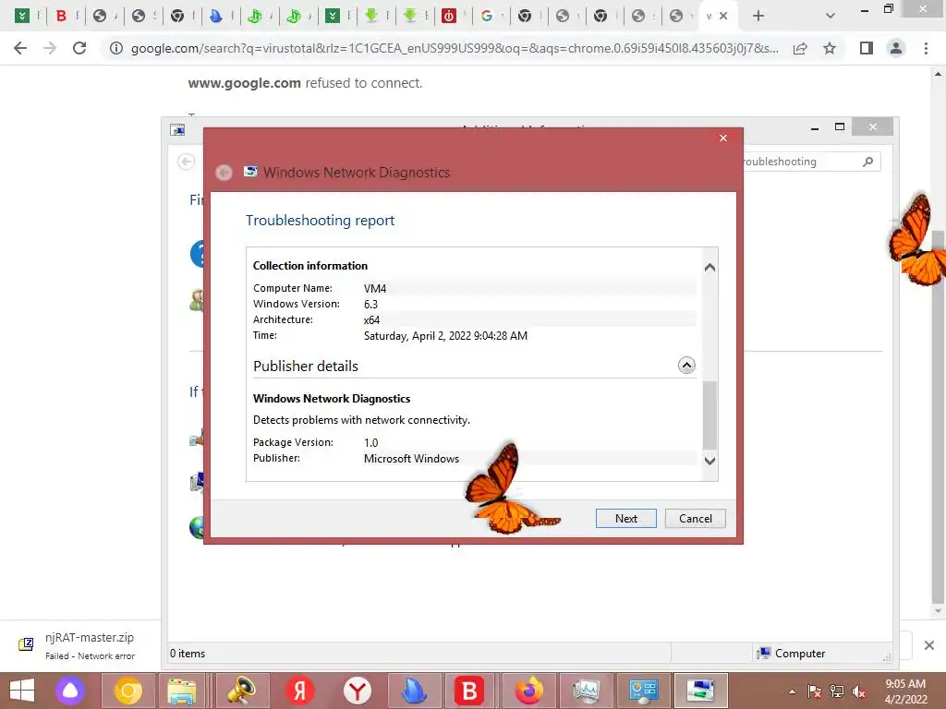Select the Time value in report

point(445,335)
